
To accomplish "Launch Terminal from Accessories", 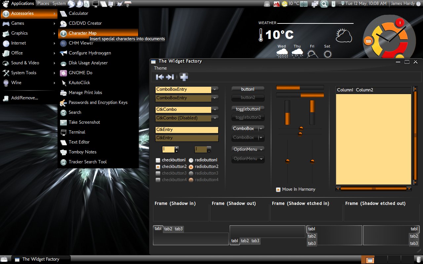I will (x=98, y=132).
